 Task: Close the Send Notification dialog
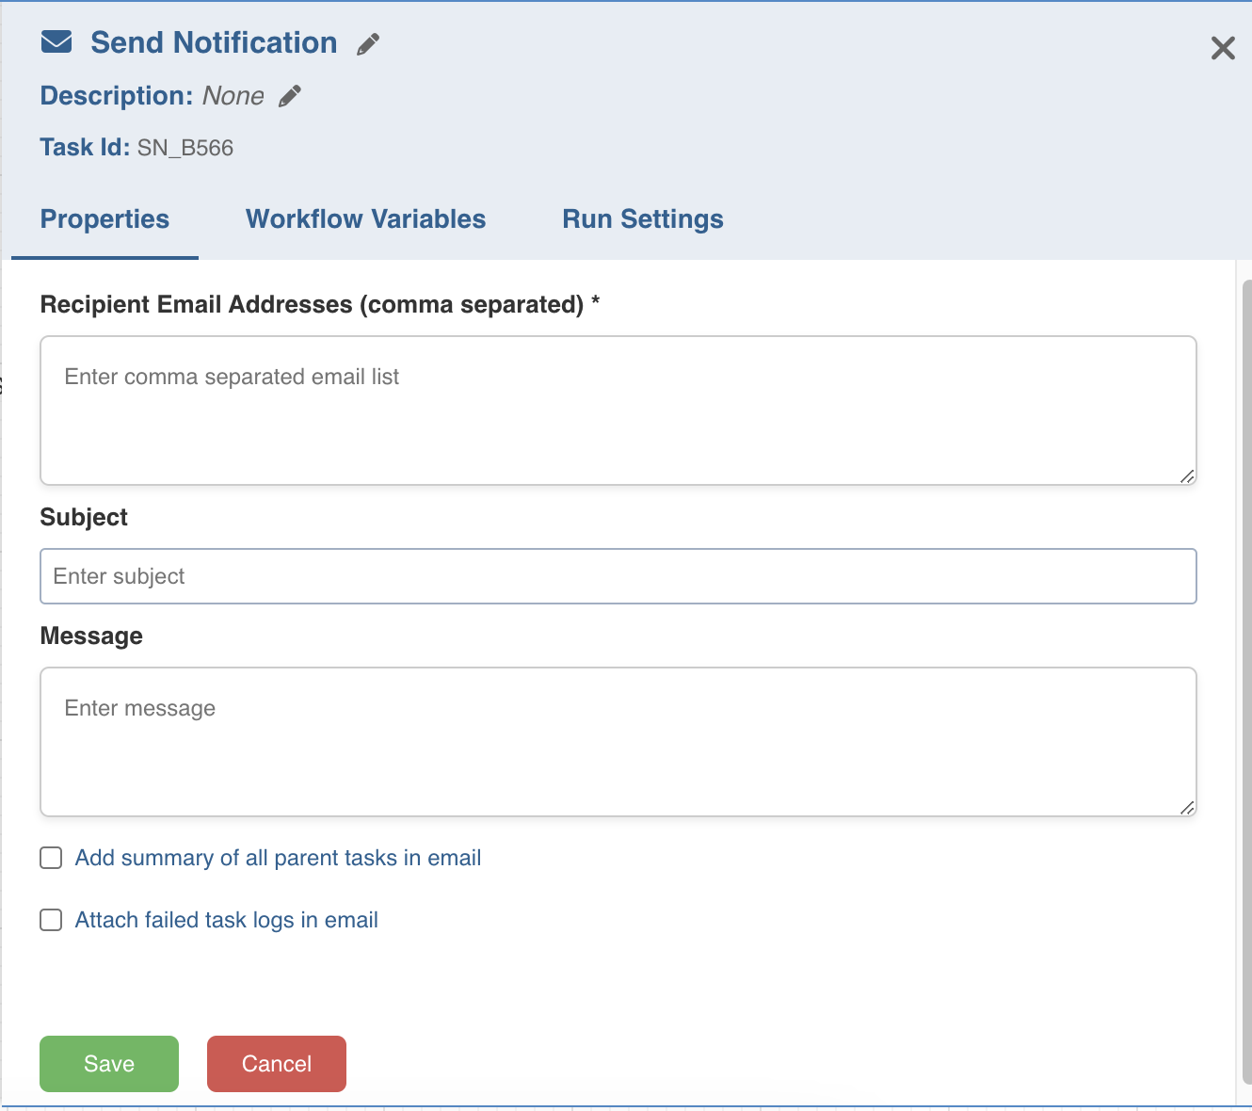pos(1223,48)
